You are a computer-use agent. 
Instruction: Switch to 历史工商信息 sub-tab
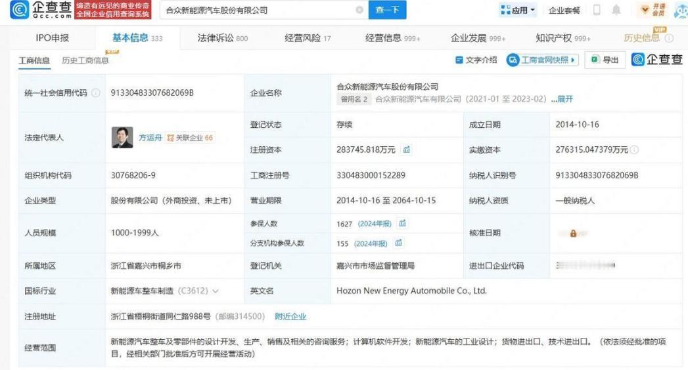pos(85,60)
